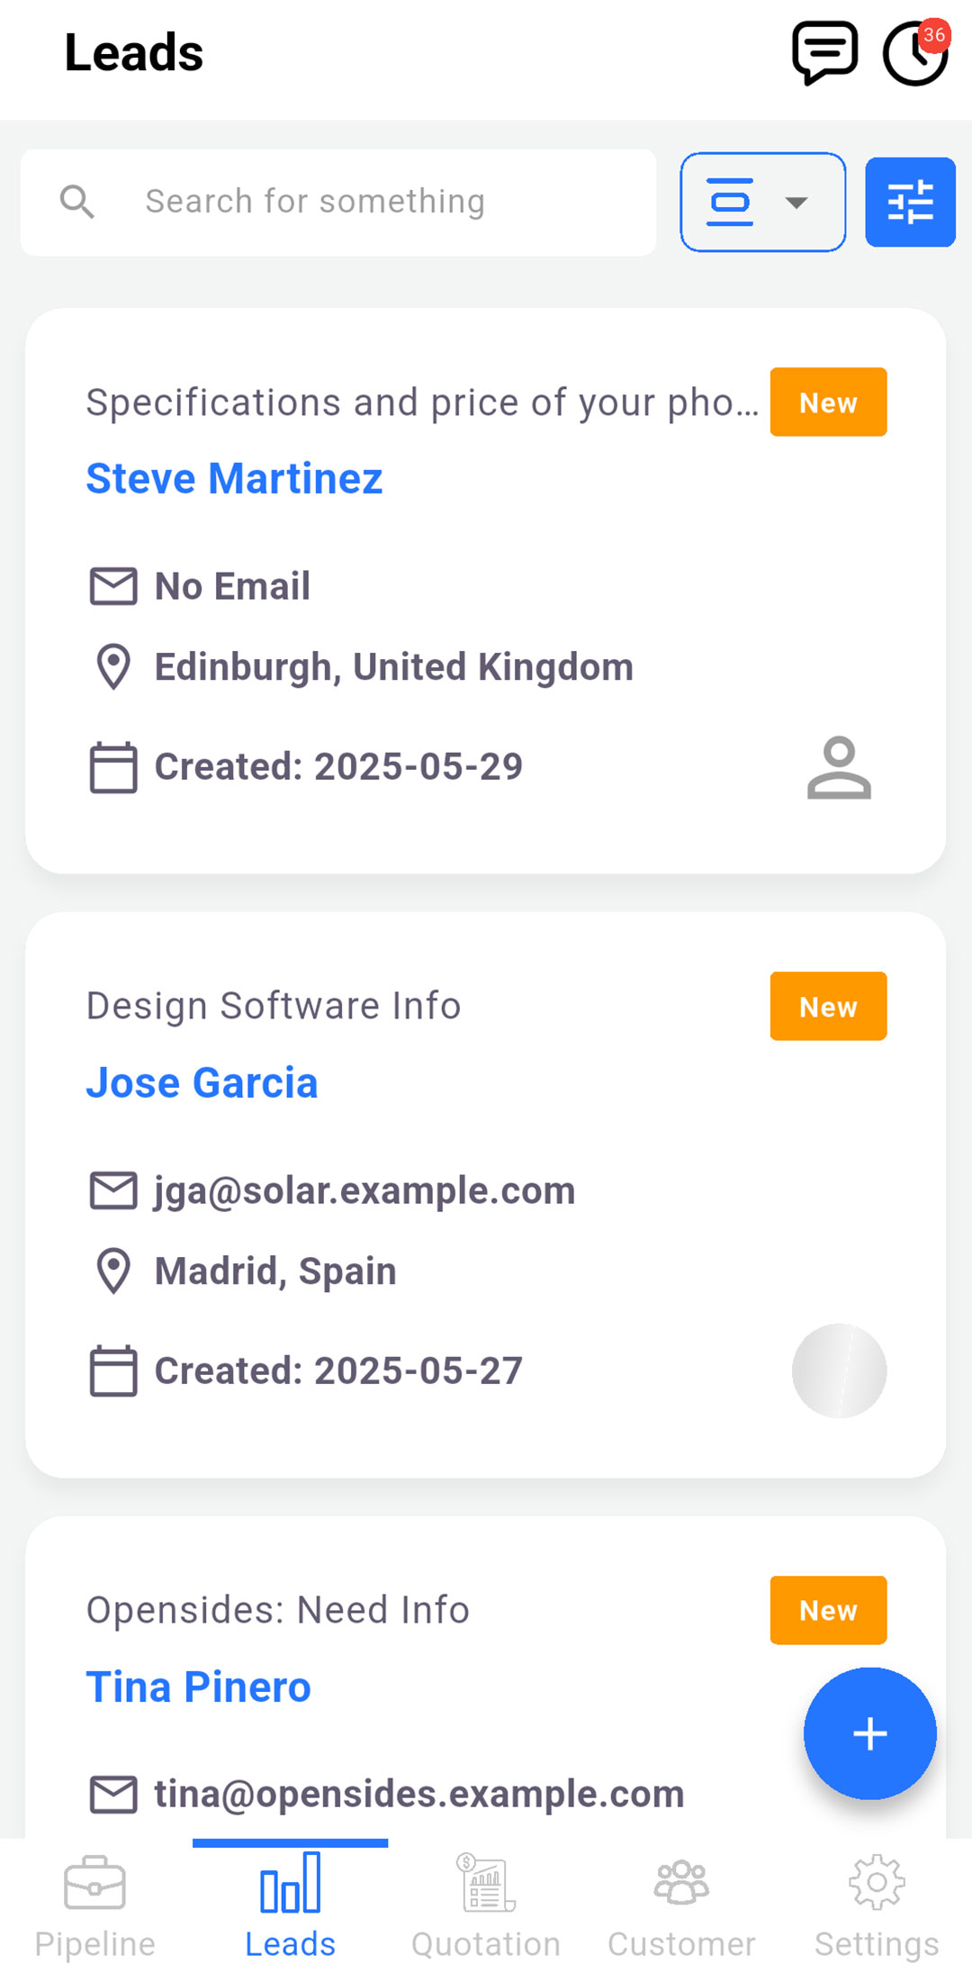Tap Steve Martinez's unassigned user icon
The width and height of the screenshot is (972, 1972).
[x=839, y=767]
